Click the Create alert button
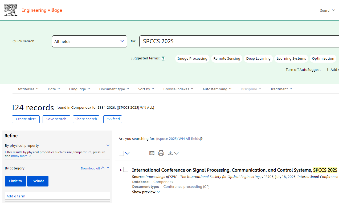 [26, 119]
